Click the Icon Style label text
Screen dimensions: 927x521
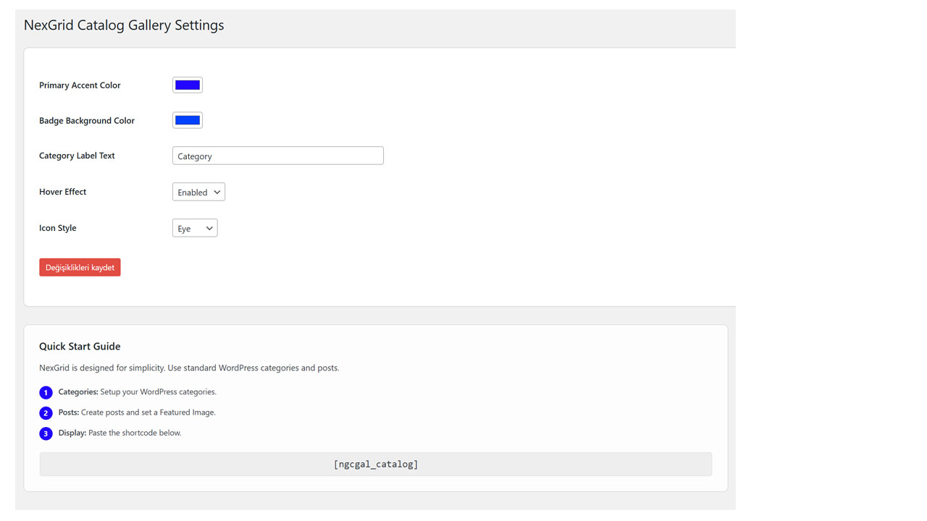point(57,228)
